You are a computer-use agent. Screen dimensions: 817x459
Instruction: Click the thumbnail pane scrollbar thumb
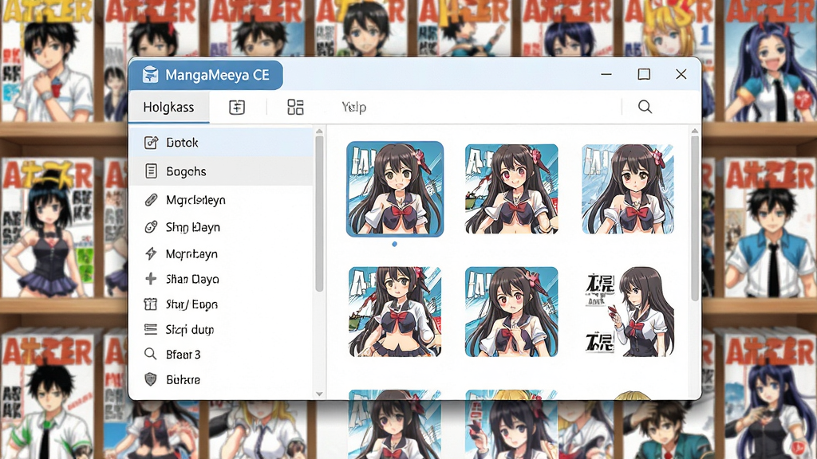[x=695, y=218]
